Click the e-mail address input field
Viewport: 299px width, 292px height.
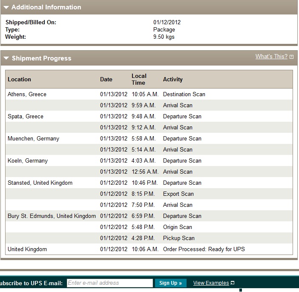[x=110, y=283]
